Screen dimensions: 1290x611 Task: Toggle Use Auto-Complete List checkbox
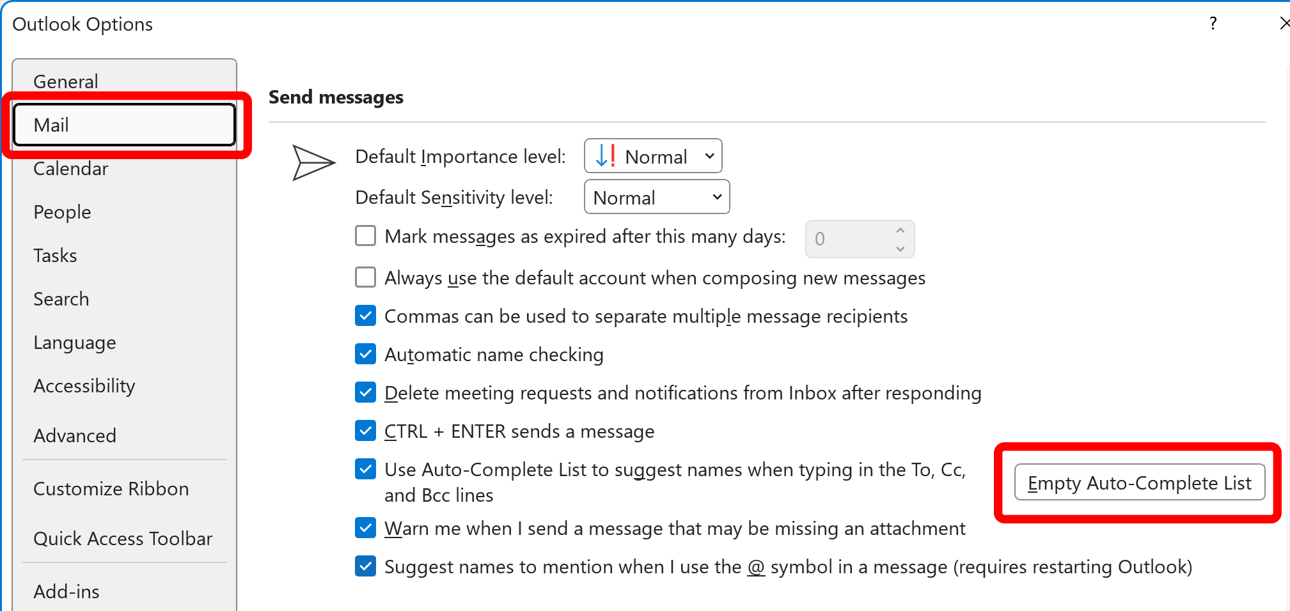pyautogui.click(x=365, y=469)
